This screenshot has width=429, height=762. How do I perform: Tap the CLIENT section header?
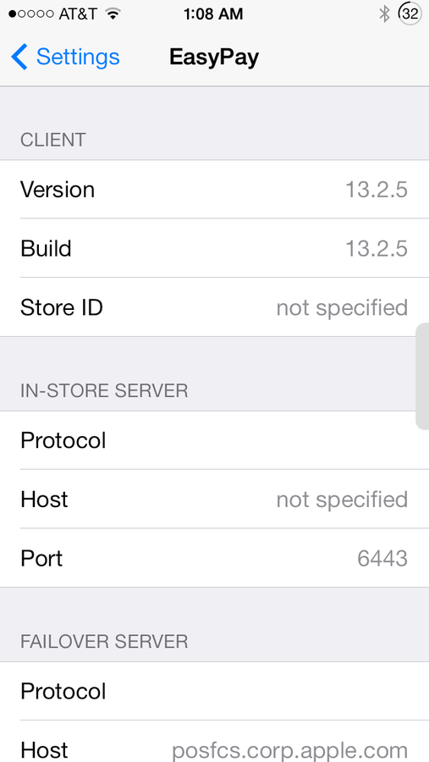click(x=53, y=140)
